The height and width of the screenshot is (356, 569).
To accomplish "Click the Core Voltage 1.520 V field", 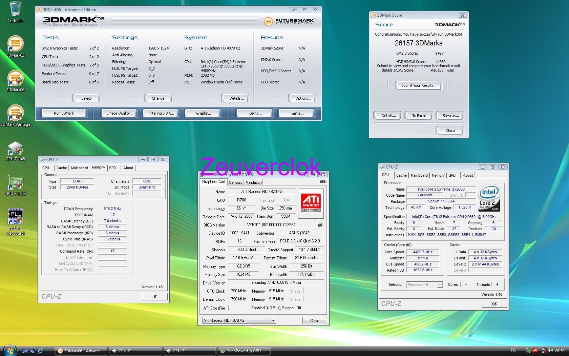I will click(x=465, y=207).
